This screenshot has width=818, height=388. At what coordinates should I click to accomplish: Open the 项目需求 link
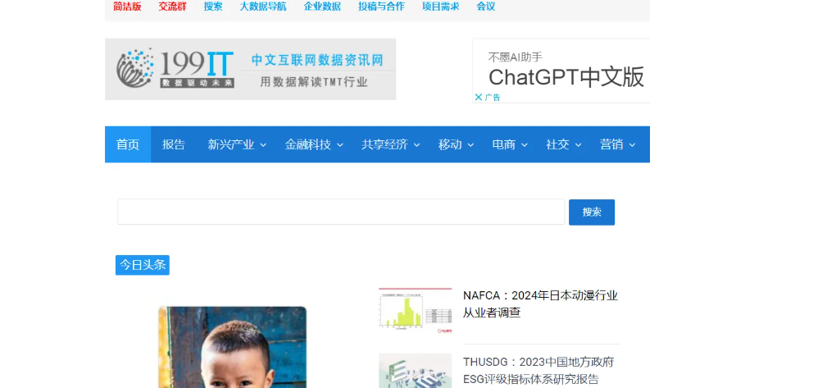coord(441,7)
